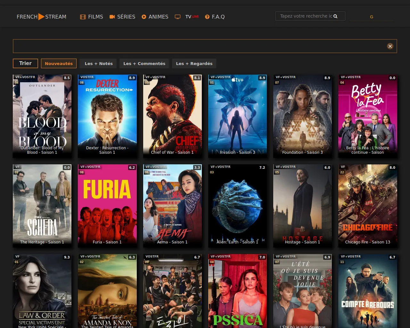Close the banner with the X icon
The image size is (410, 328).
click(390, 46)
